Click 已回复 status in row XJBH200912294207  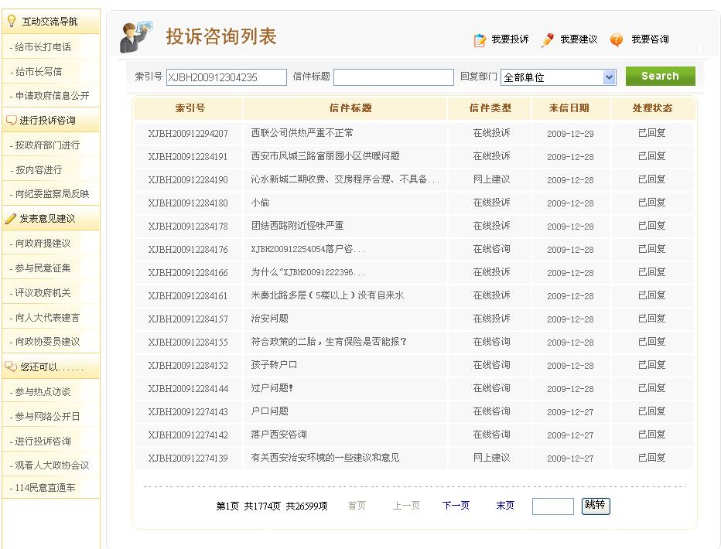pos(652,133)
